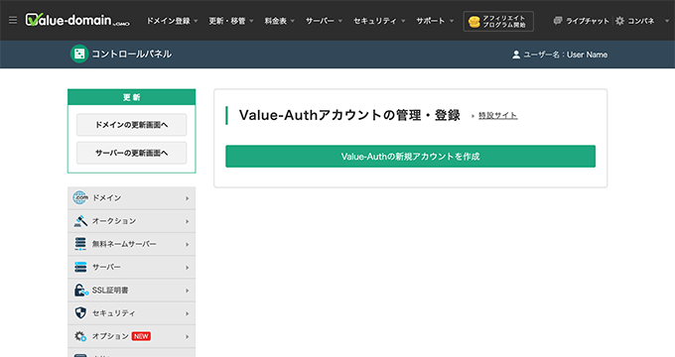The height and width of the screenshot is (357, 675).
Task: Click the オプション gear icon
Action: coord(80,336)
